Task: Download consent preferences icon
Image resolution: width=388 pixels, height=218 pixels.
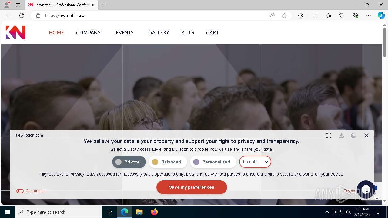Action: [341, 135]
